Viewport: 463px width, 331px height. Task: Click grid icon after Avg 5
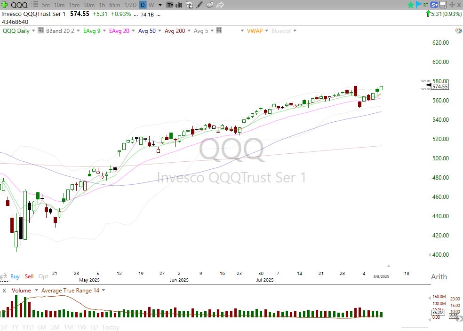219,31
